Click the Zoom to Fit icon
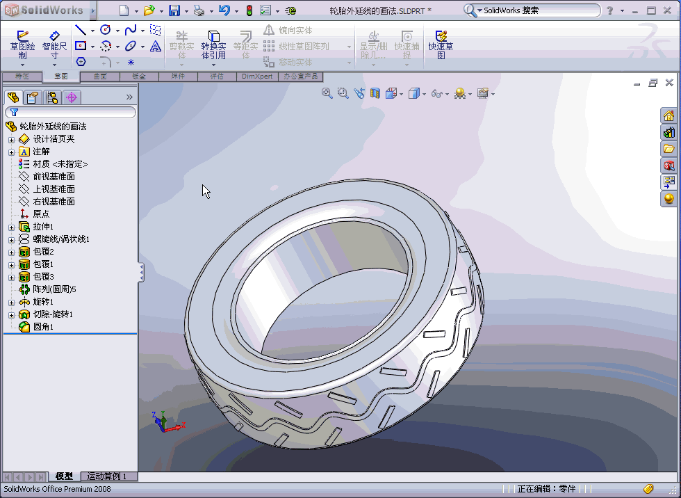Screen dimensions: 681x498 click(x=327, y=93)
